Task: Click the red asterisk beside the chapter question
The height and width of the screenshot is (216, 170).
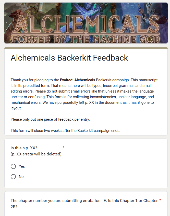Action: coord(160,201)
